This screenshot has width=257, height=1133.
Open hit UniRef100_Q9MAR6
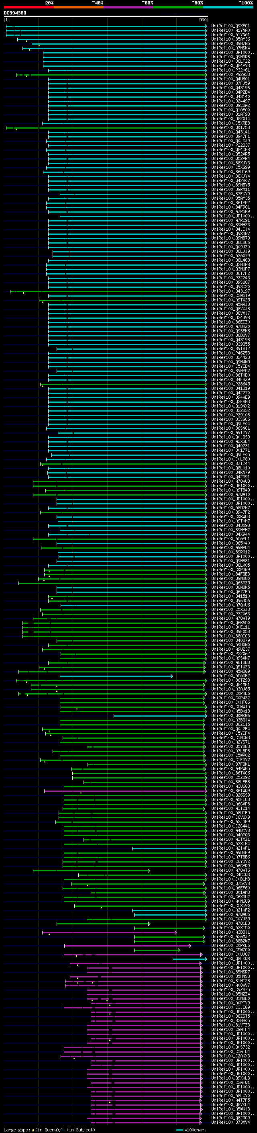230,57
